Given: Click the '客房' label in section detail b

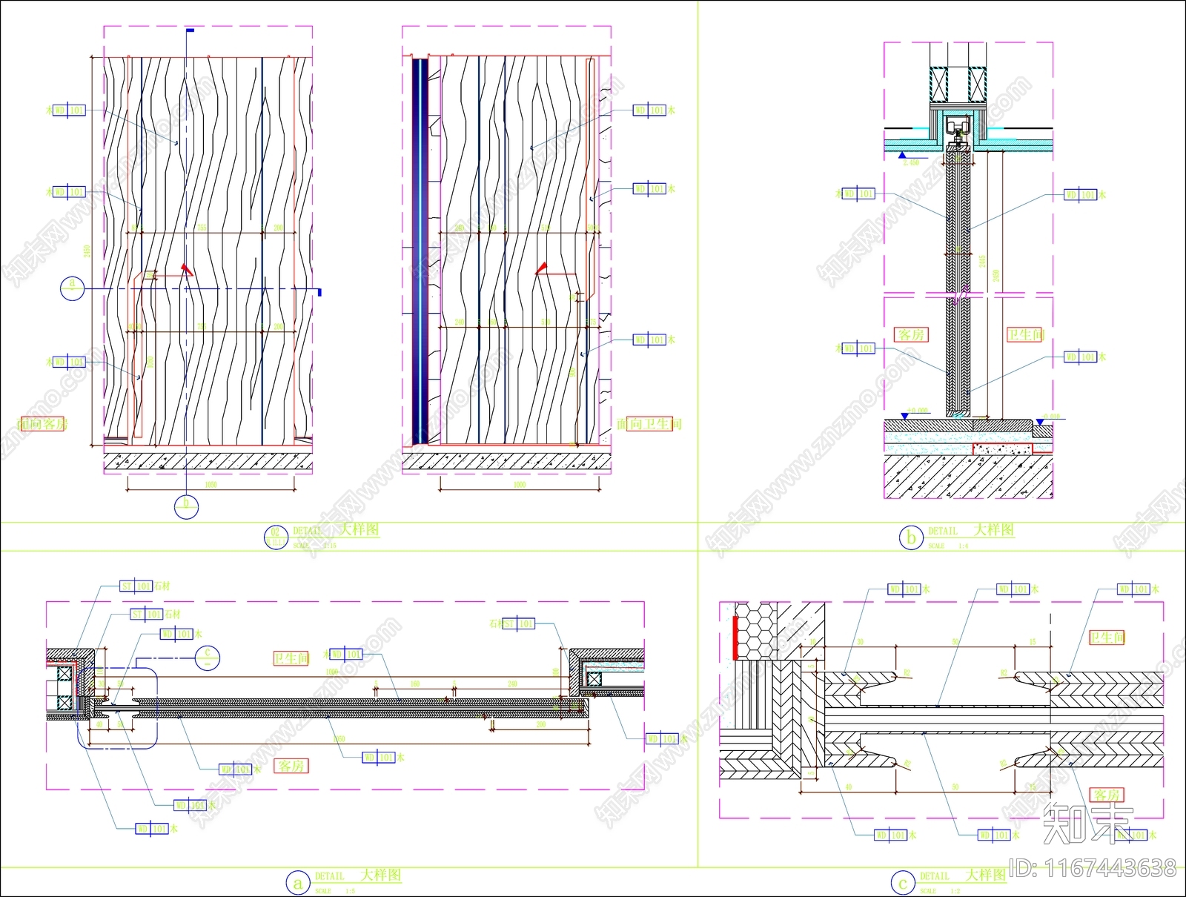Looking at the screenshot, I should [912, 335].
